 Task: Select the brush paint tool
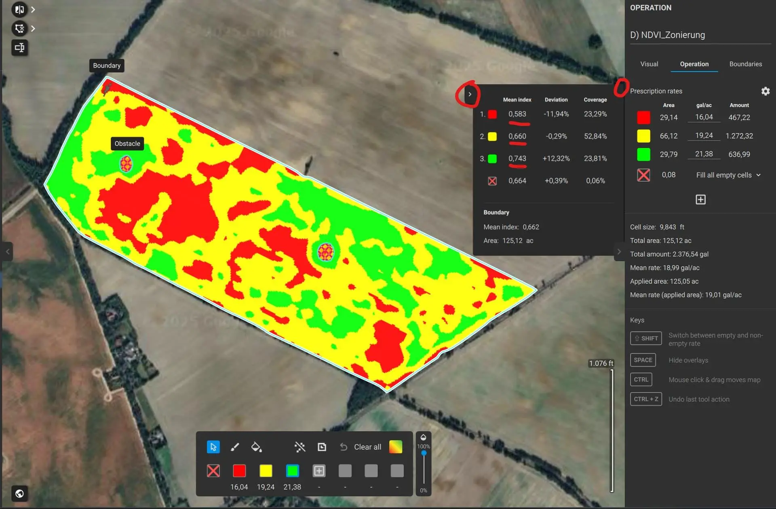(x=235, y=447)
